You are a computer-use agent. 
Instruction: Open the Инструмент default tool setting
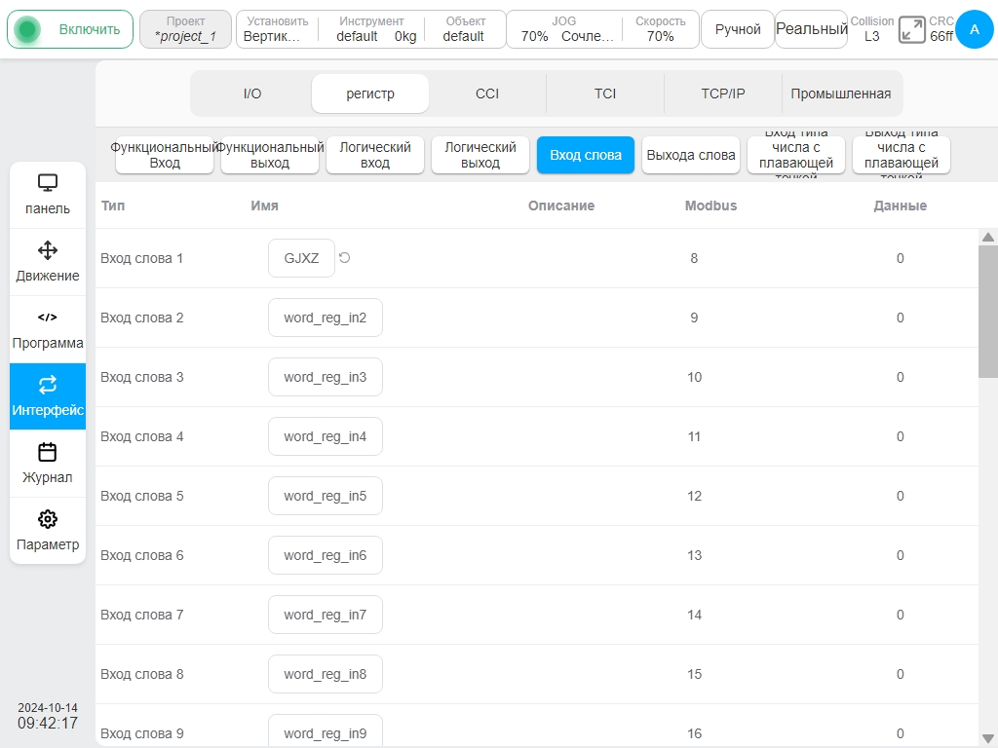click(371, 29)
